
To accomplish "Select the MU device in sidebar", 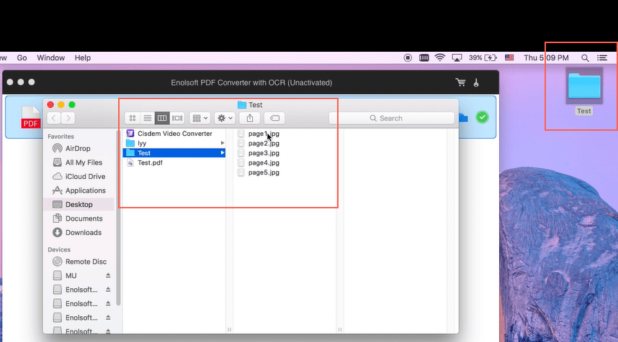I will (71, 276).
